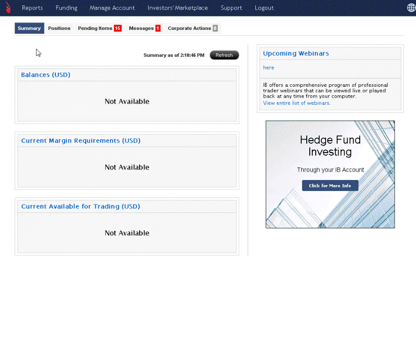Follow the 'here' webinar link
The image size is (416, 359).
[268, 68]
